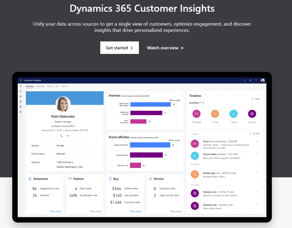
Task: Click the phone icon under Patti Melendez
Action: tap(62, 136)
